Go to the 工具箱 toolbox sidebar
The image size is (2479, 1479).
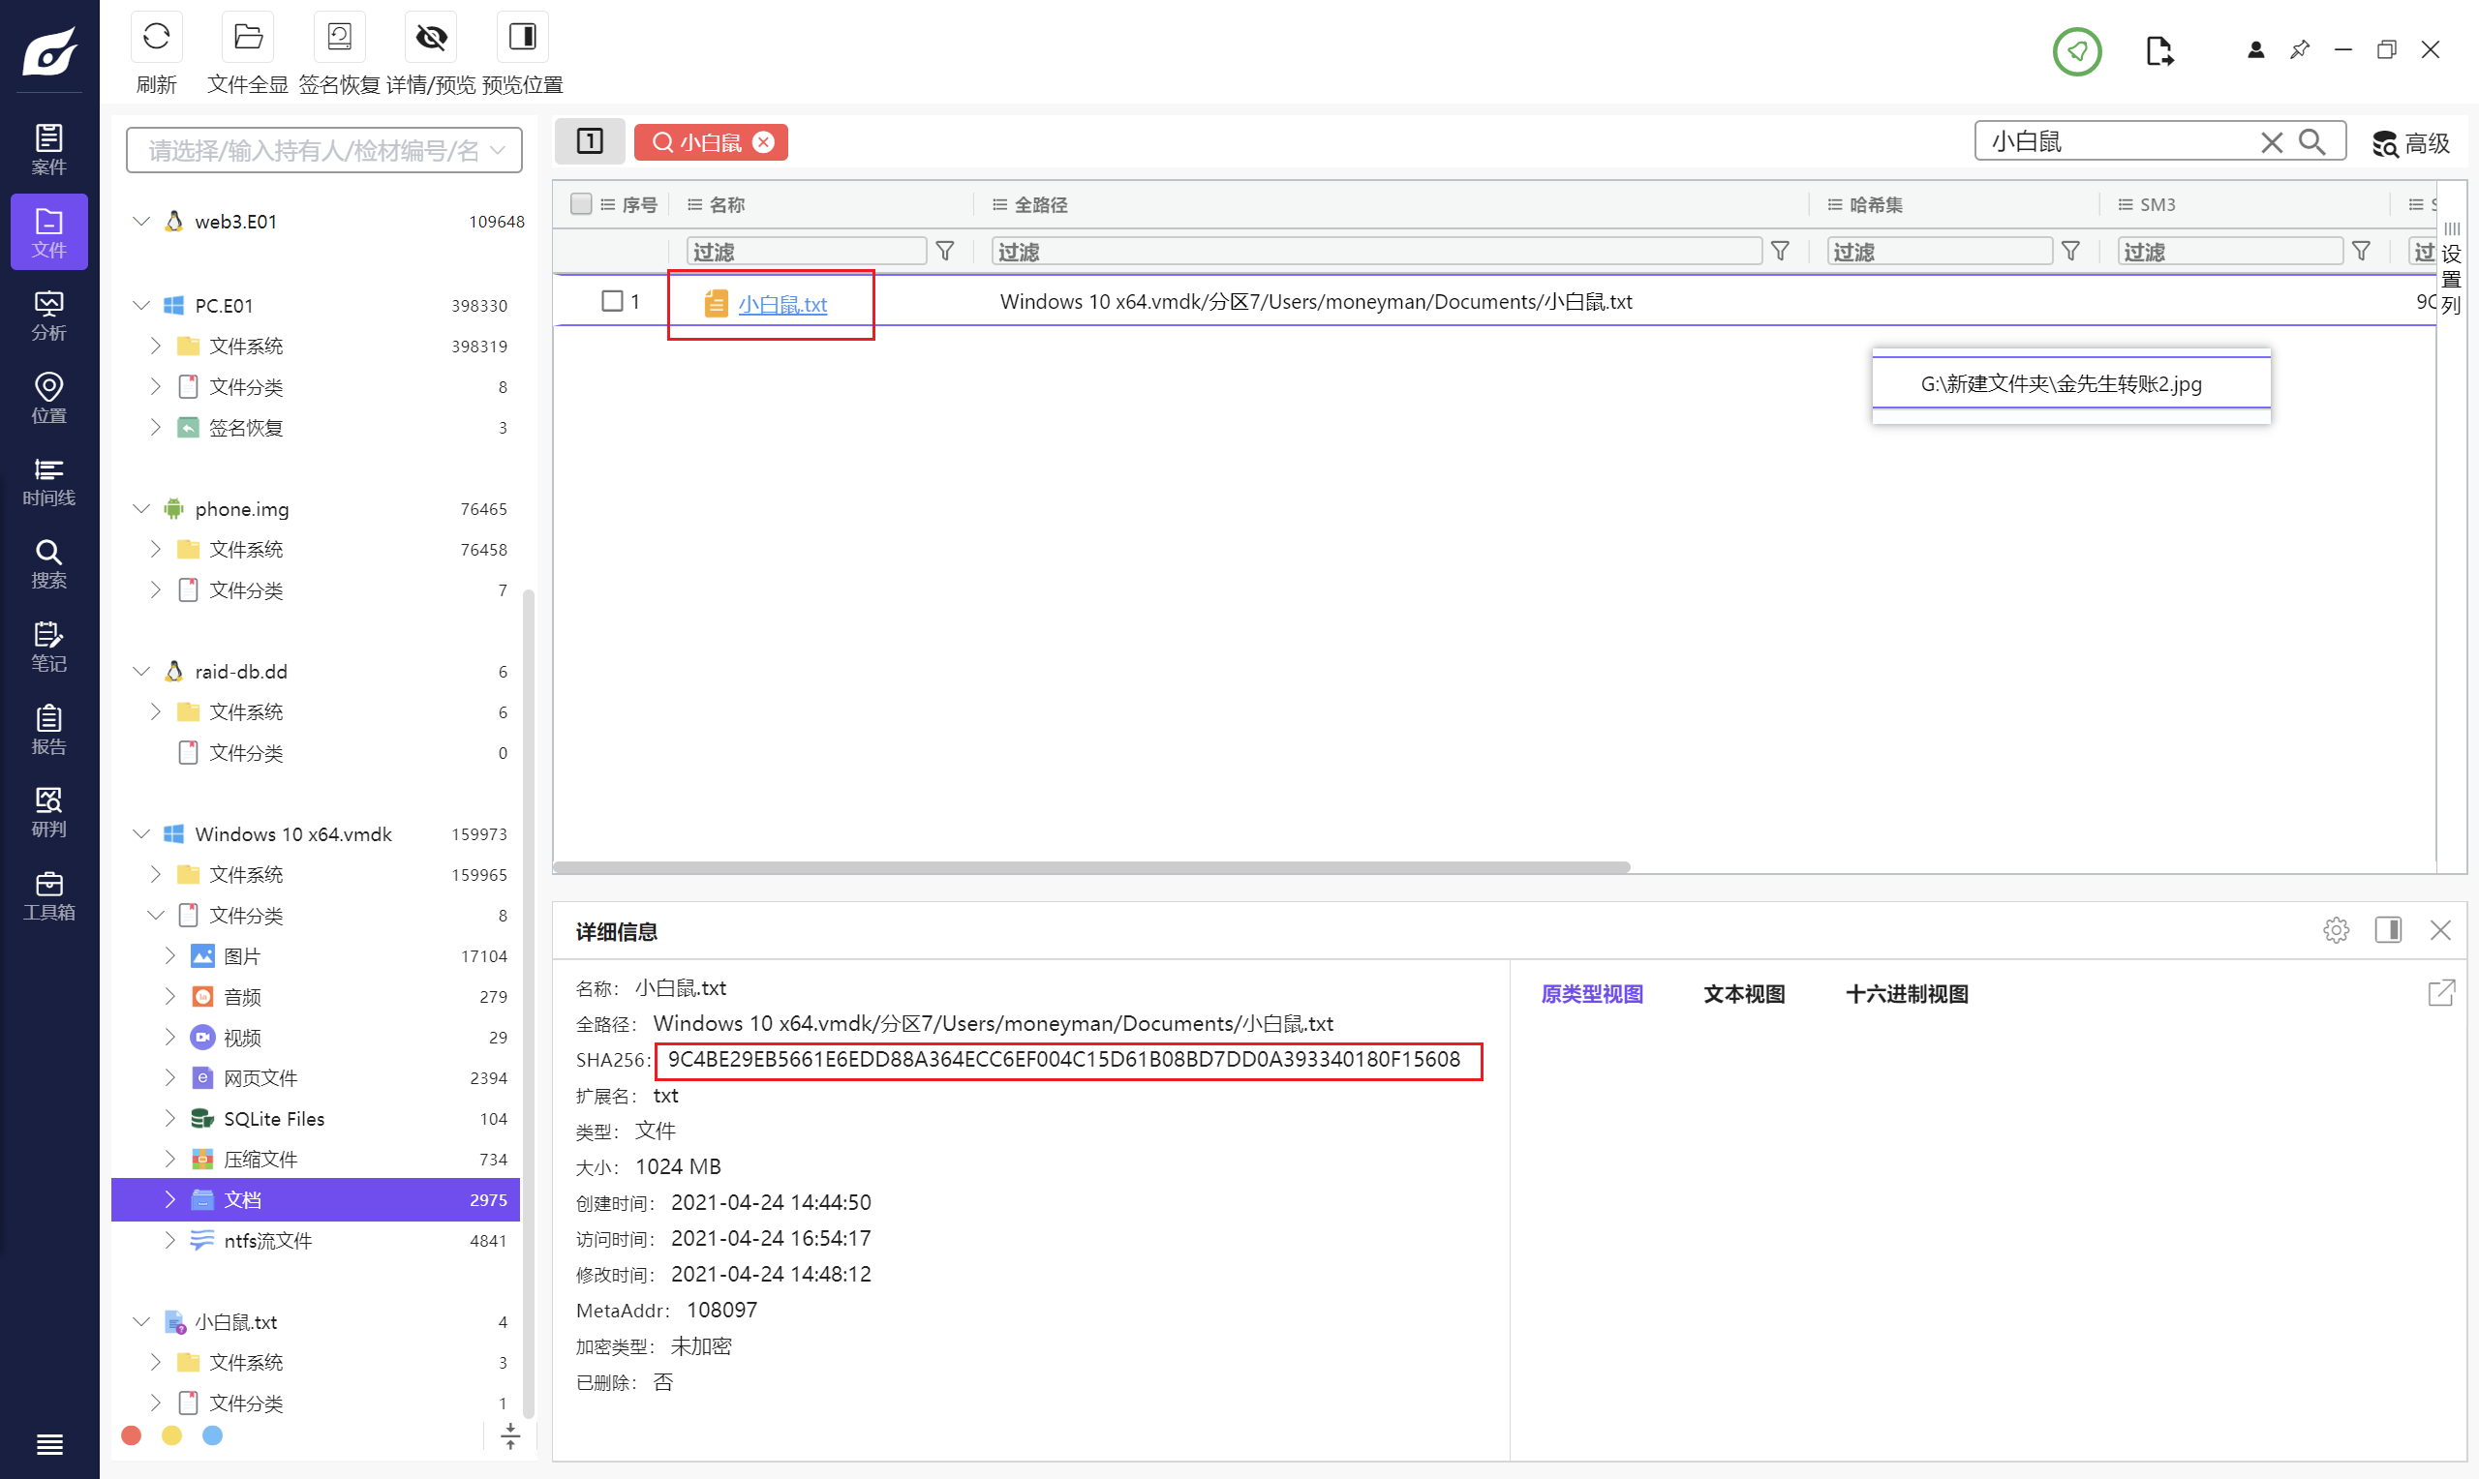(x=48, y=895)
